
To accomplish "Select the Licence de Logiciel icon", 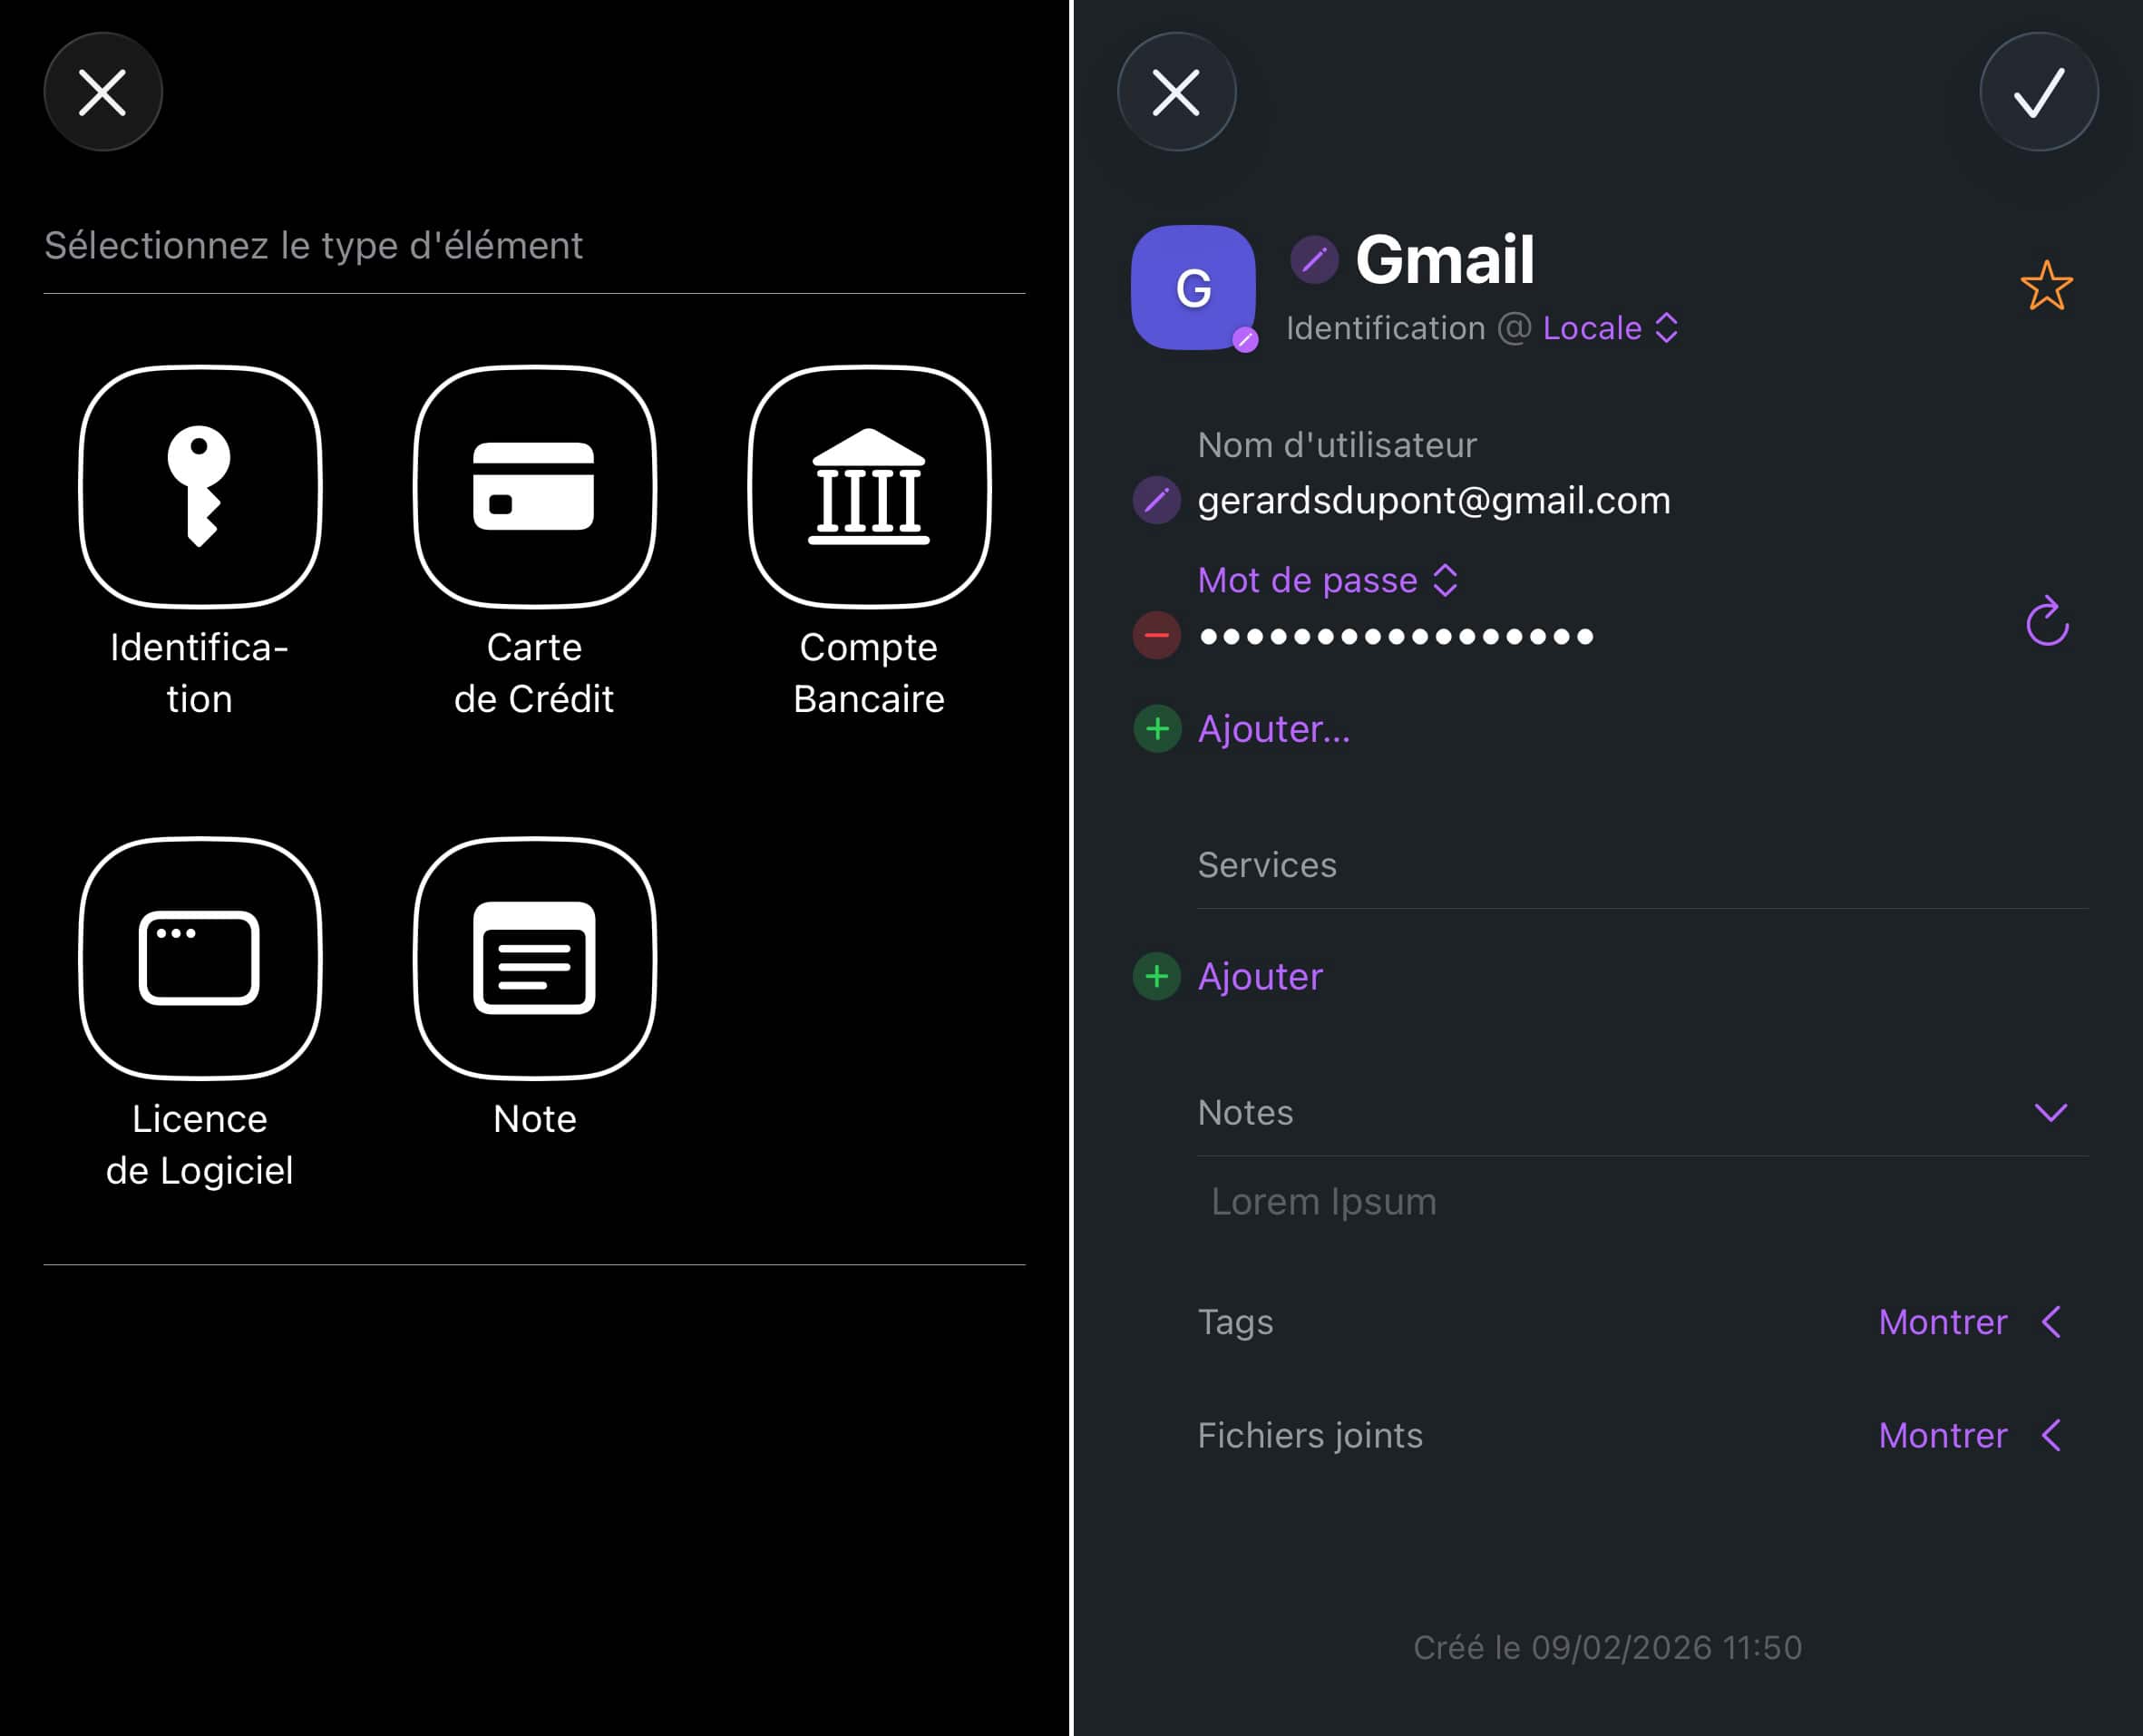I will [200, 958].
